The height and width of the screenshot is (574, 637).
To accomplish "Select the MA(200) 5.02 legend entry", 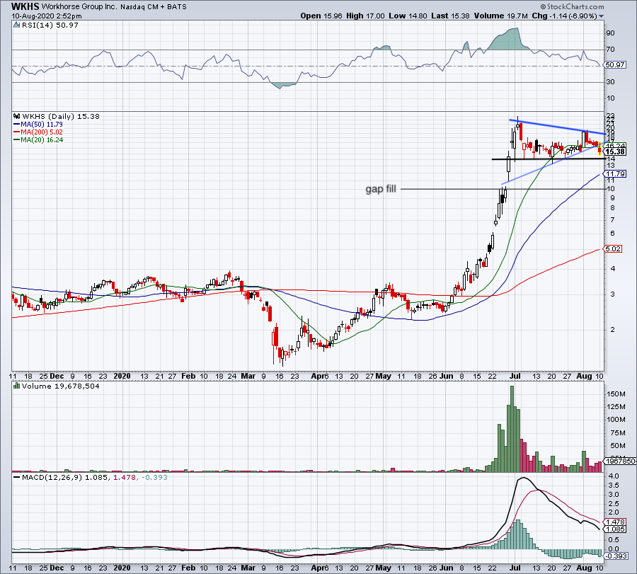I will 38,132.
